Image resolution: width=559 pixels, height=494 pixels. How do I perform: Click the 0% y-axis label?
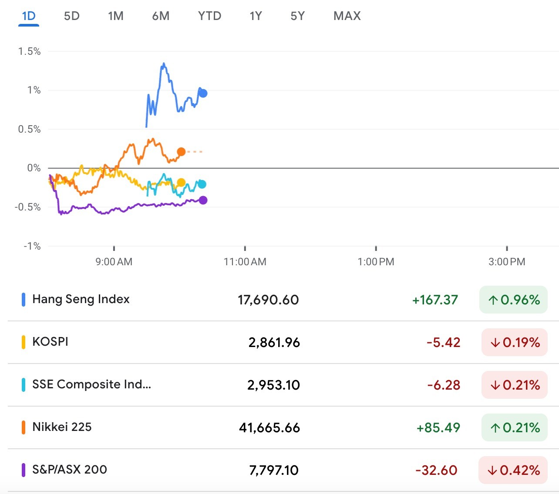coord(34,168)
